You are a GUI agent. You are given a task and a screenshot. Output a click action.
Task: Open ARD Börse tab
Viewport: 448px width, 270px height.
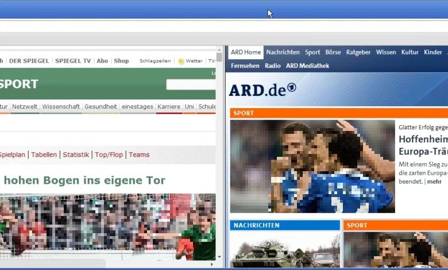click(x=333, y=52)
